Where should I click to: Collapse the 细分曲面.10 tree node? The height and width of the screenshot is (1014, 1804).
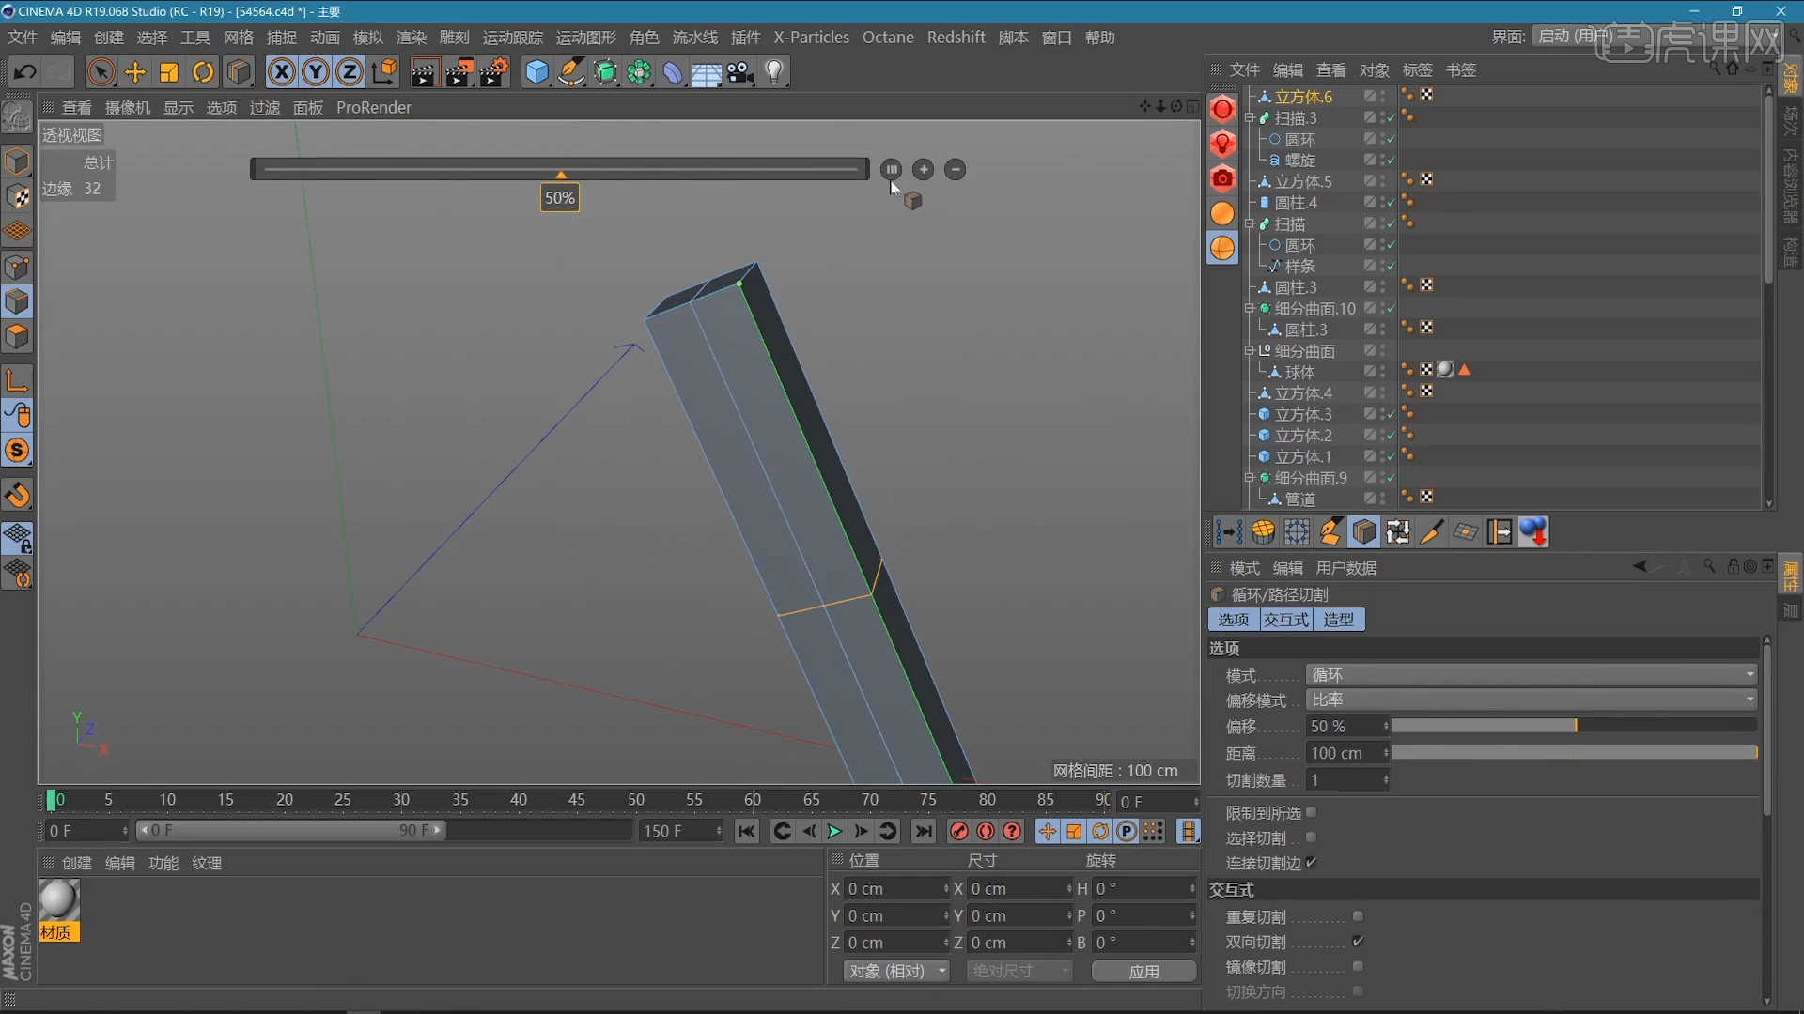click(x=1250, y=308)
